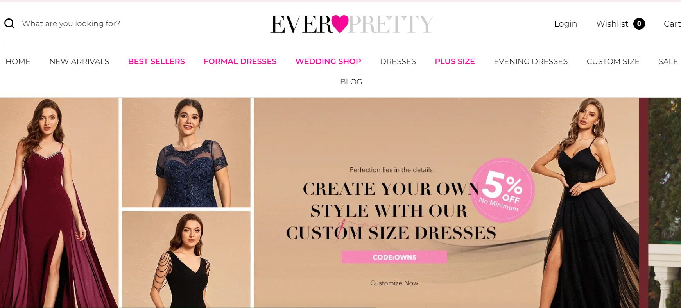Viewport: 681px width, 308px height.
Task: Select BEST SELLERS in the navigation
Action: [x=156, y=61]
